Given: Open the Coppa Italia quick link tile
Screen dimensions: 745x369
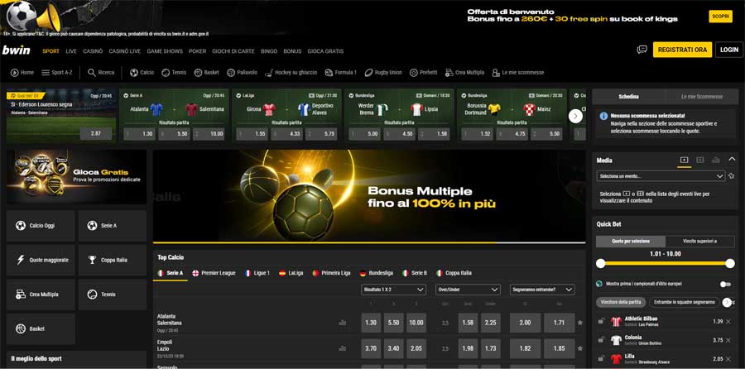Looking at the screenshot, I should (113, 261).
